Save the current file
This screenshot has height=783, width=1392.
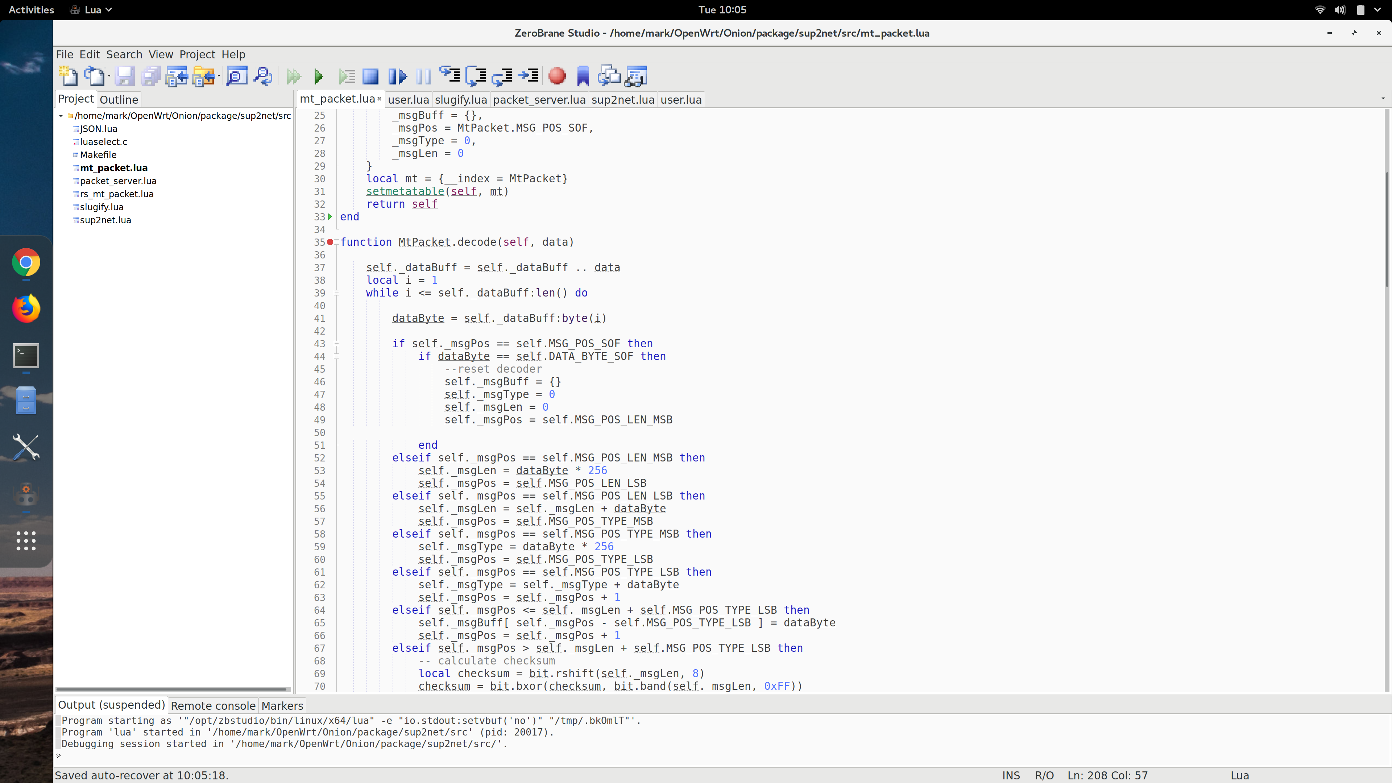coord(125,76)
